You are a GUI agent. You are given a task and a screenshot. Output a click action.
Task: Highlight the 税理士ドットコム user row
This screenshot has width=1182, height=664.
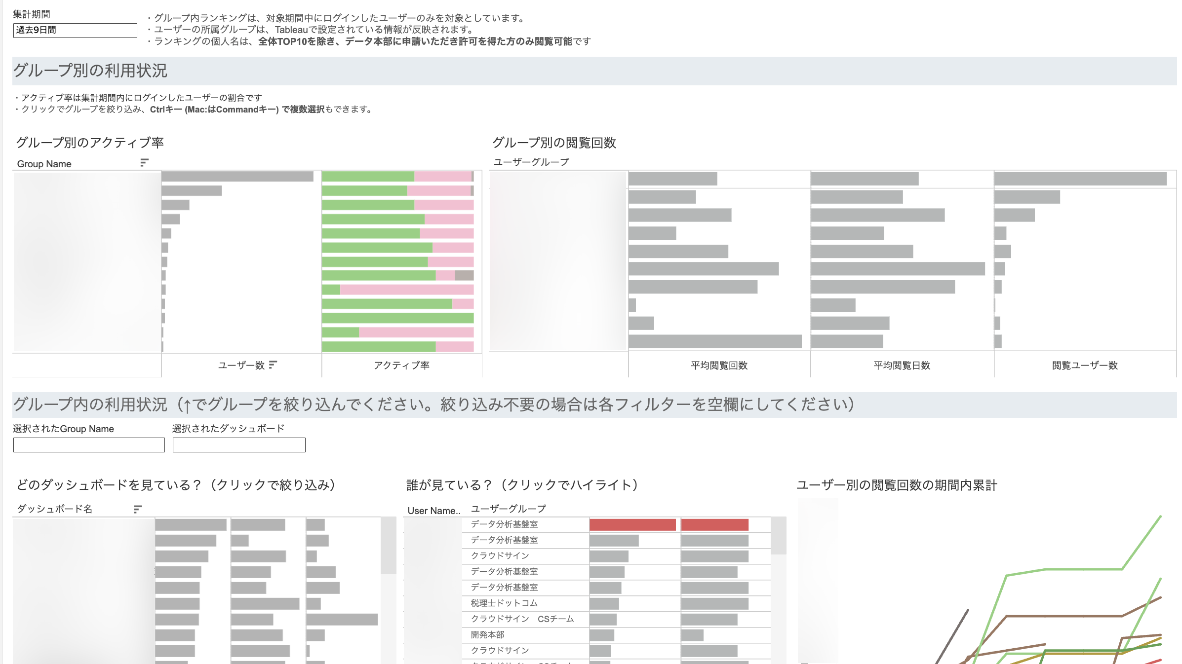coord(505,603)
